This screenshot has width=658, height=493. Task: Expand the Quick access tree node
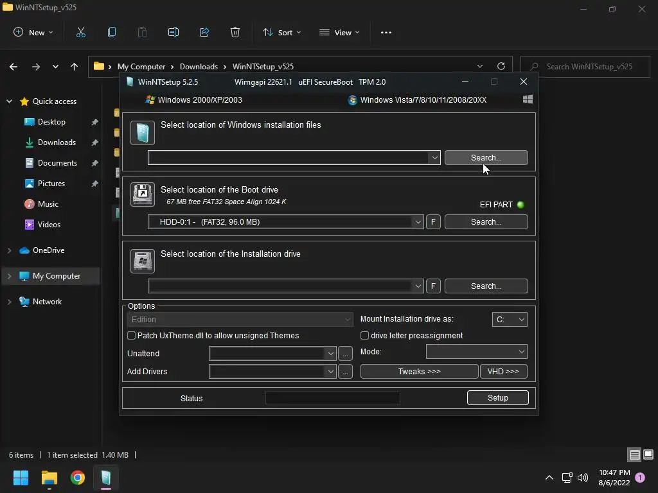(9, 101)
